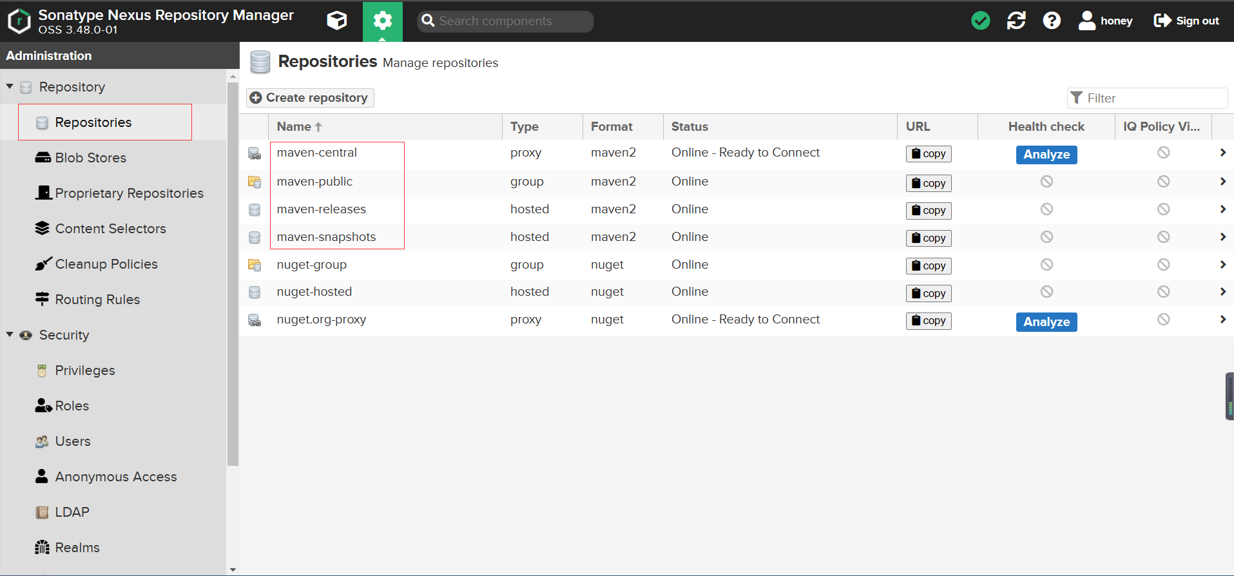Screen dimensions: 1234x576
Task: Open Cleanup Policies in sidebar
Action: [106, 264]
